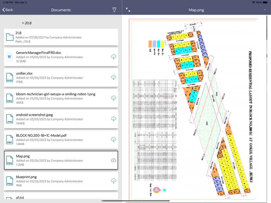This screenshot has height=203, width=271.
Task: Select the Map.png row name
Action: click(x=23, y=156)
